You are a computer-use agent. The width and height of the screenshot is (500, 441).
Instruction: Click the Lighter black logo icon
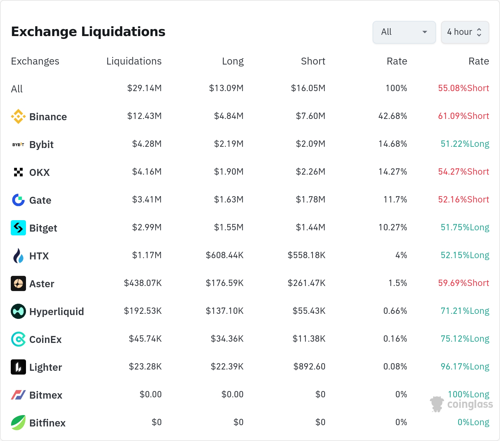[18, 367]
